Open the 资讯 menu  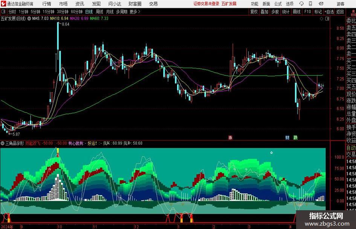[x=80, y=4]
